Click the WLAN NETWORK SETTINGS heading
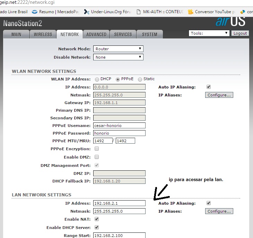The image size is (253, 238). pyautogui.click(x=44, y=71)
